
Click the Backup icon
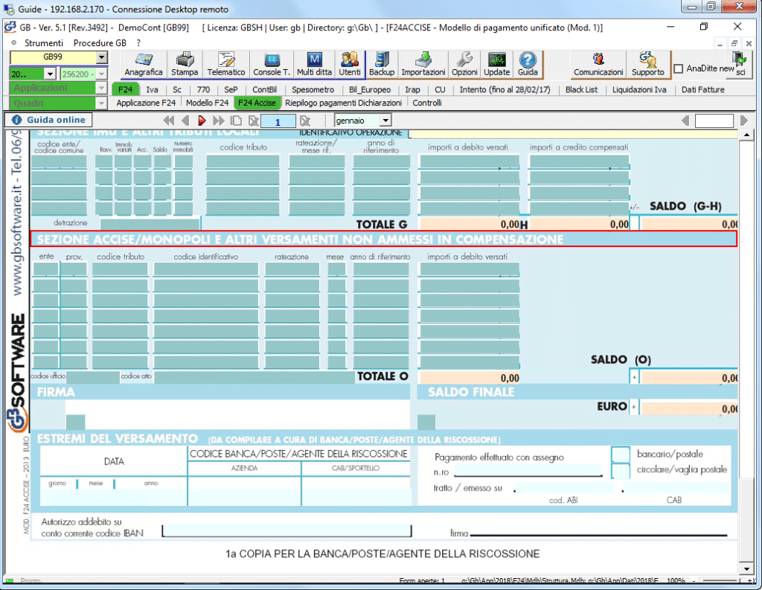pyautogui.click(x=382, y=64)
